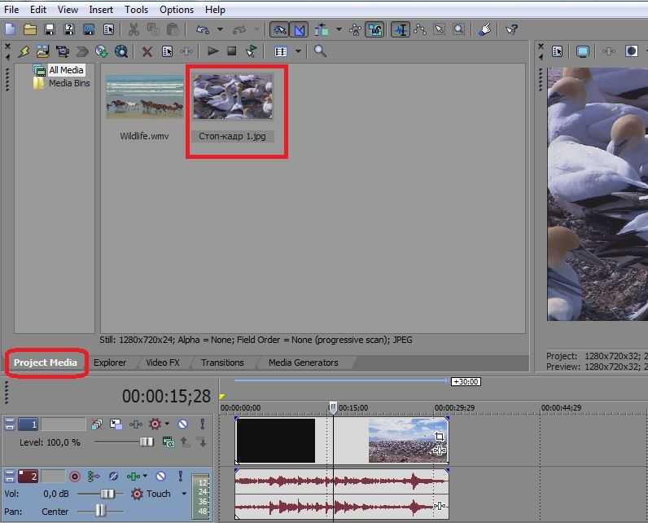Select the Selection Edit tool
Image resolution: width=648 pixels, height=523 pixels.
pyautogui.click(x=440, y=29)
